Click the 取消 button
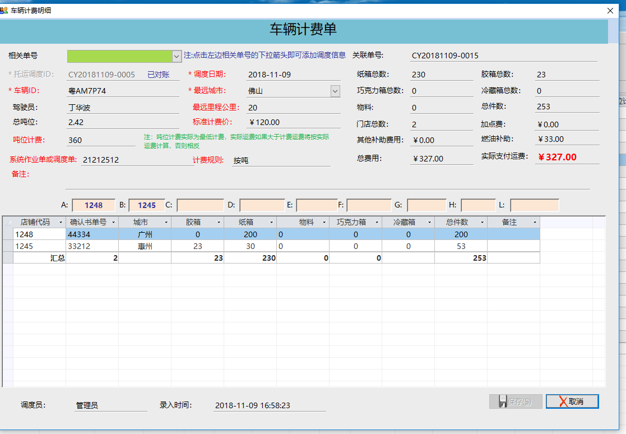This screenshot has width=626, height=434. 572,401
